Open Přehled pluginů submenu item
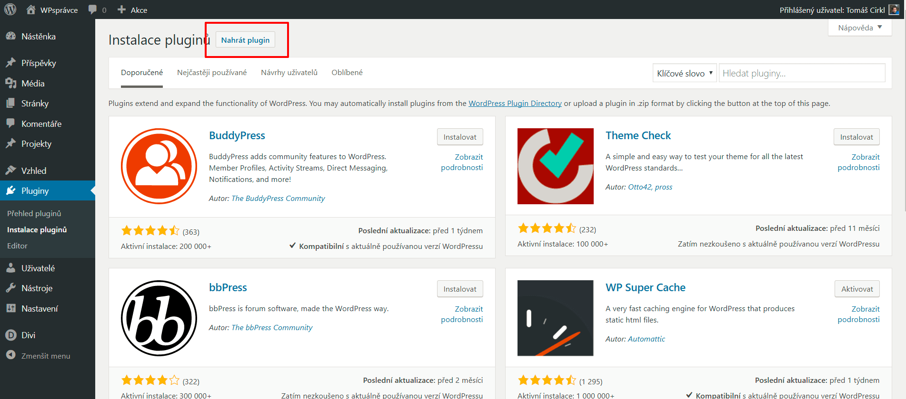Viewport: 906px width, 399px height. click(x=34, y=214)
